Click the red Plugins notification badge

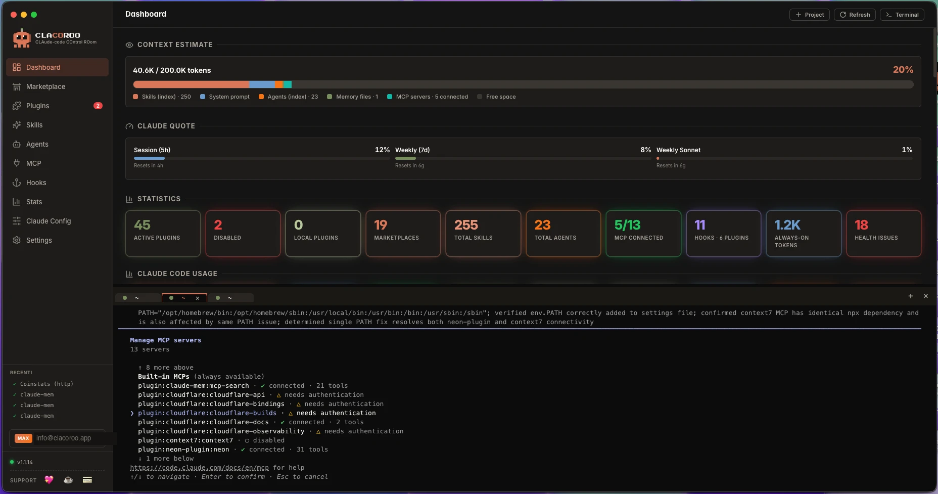pyautogui.click(x=98, y=106)
